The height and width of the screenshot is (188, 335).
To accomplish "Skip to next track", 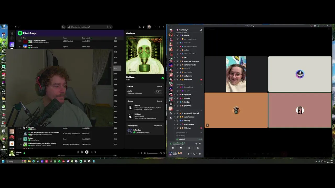I will 91,152.
